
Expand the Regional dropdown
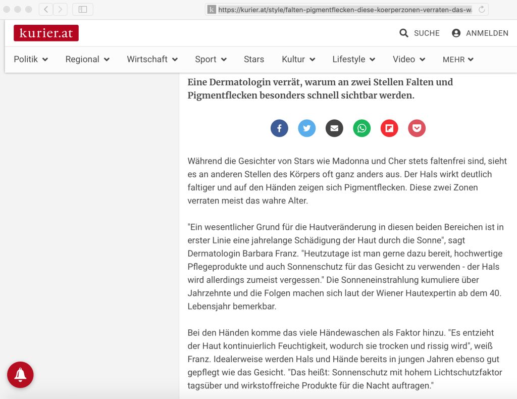[87, 59]
